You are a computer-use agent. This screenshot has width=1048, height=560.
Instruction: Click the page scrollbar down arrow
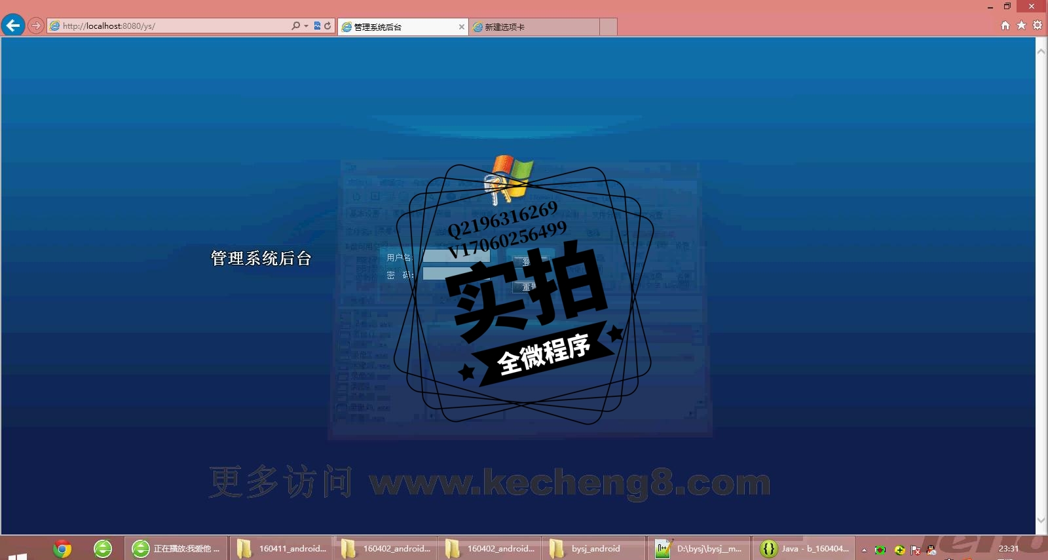[1041, 521]
